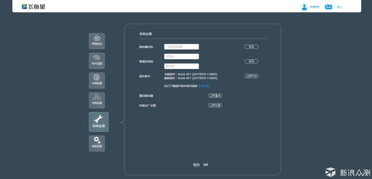The height and width of the screenshot is (179, 372).
Task: Focus the 新密码 input field
Action: (x=182, y=66)
